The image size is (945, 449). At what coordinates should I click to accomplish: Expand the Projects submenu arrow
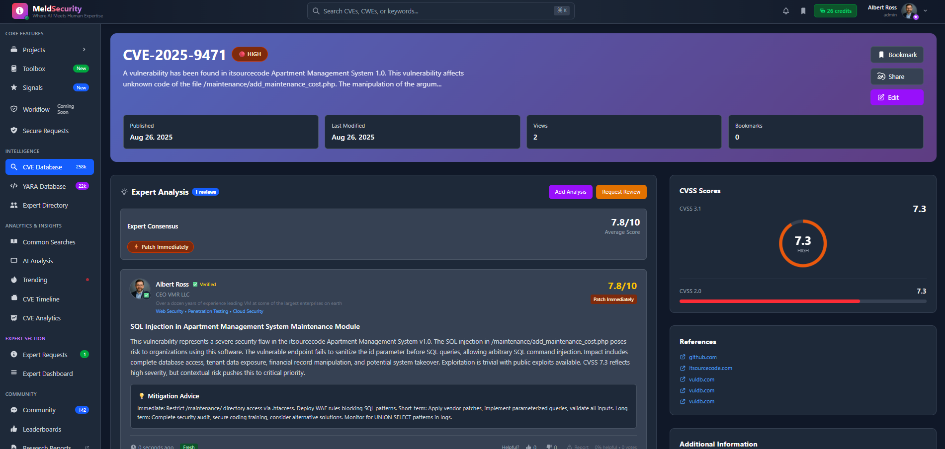[x=84, y=50]
